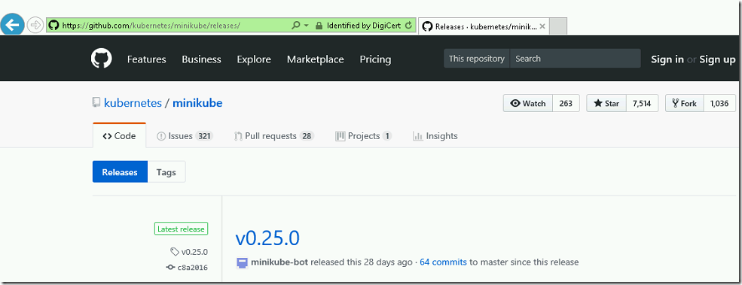Image resolution: width=742 pixels, height=285 pixels.
Task: Click the minikube-bot avatar image
Action: pos(242,262)
